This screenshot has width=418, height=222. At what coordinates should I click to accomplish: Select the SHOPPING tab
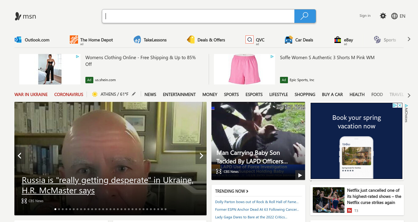tap(305, 95)
